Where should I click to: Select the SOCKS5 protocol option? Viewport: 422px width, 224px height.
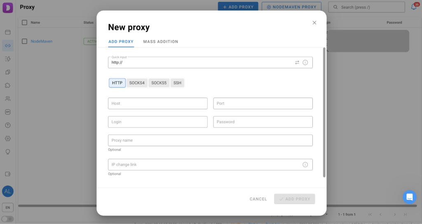click(159, 83)
